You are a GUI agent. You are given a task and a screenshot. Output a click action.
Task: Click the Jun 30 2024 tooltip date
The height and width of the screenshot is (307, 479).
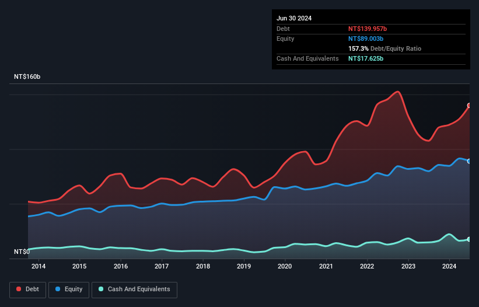click(294, 18)
